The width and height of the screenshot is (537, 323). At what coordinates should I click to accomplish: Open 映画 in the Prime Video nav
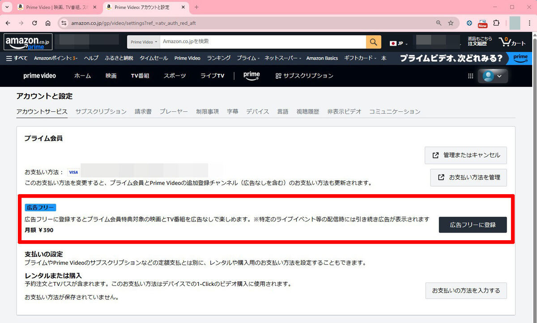point(111,76)
